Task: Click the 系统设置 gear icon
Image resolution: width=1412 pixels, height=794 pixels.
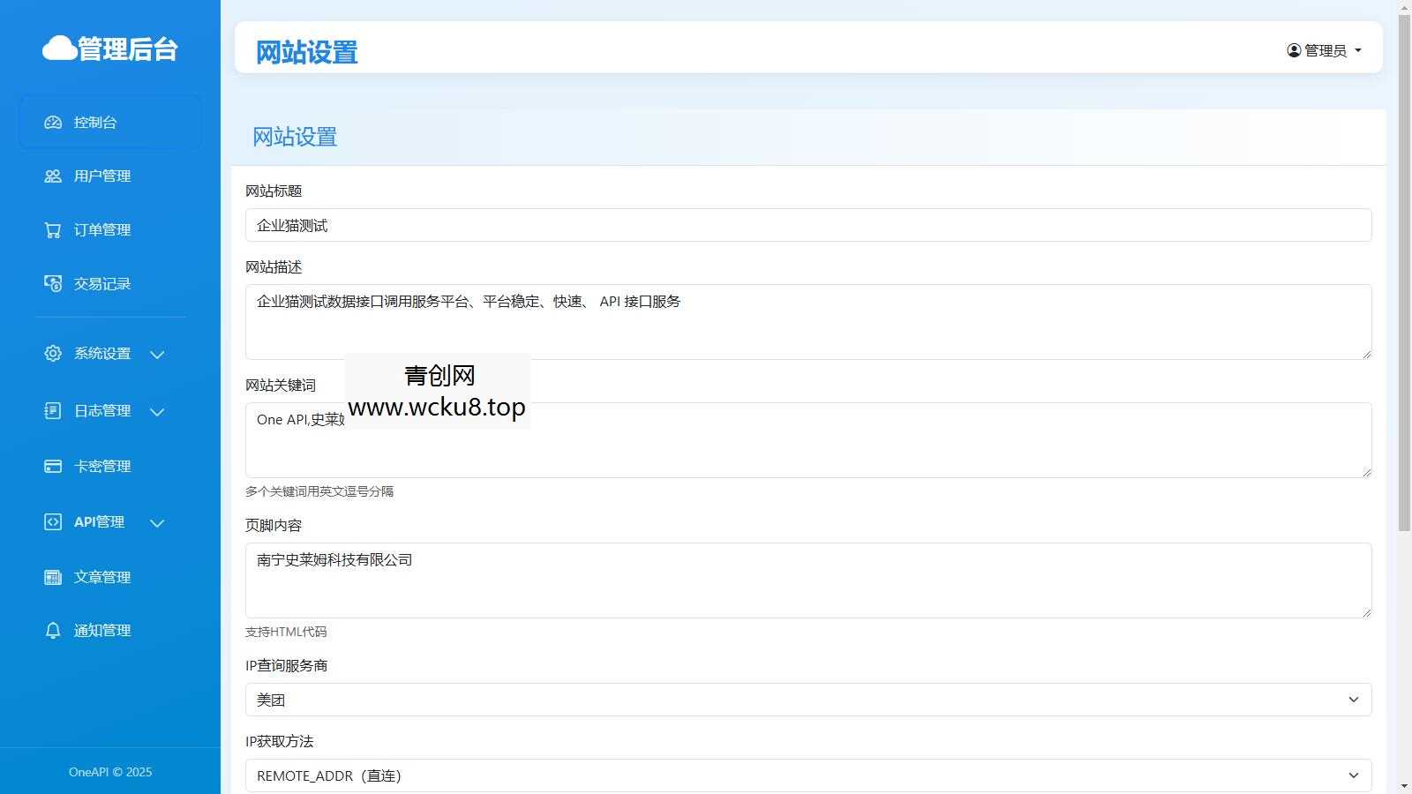Action: (x=51, y=353)
